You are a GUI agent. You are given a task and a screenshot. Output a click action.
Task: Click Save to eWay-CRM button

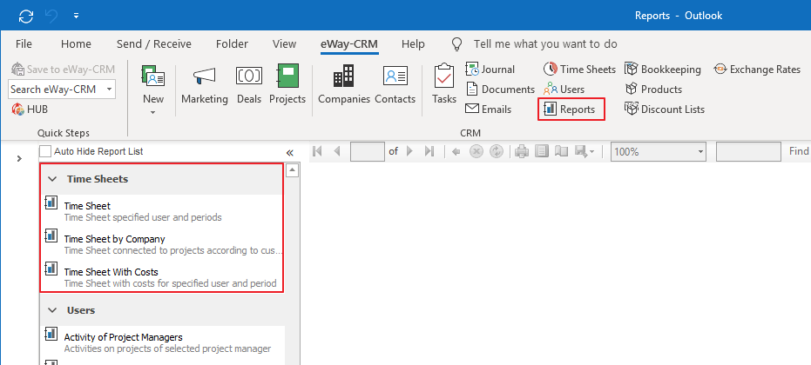pos(63,70)
